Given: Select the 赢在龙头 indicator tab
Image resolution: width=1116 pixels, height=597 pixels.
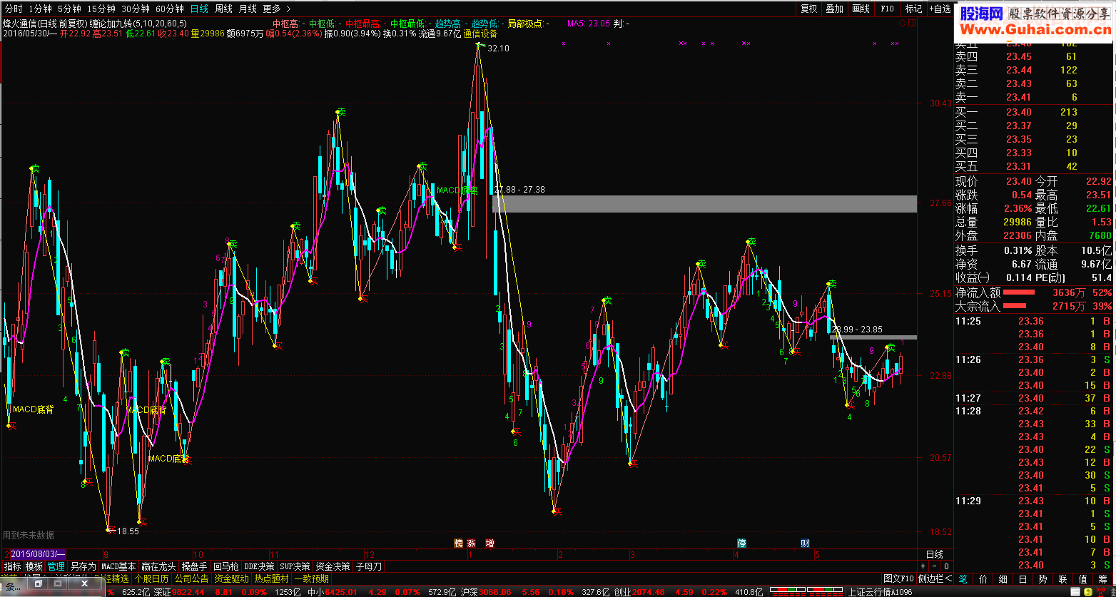Looking at the screenshot, I should pyautogui.click(x=158, y=566).
